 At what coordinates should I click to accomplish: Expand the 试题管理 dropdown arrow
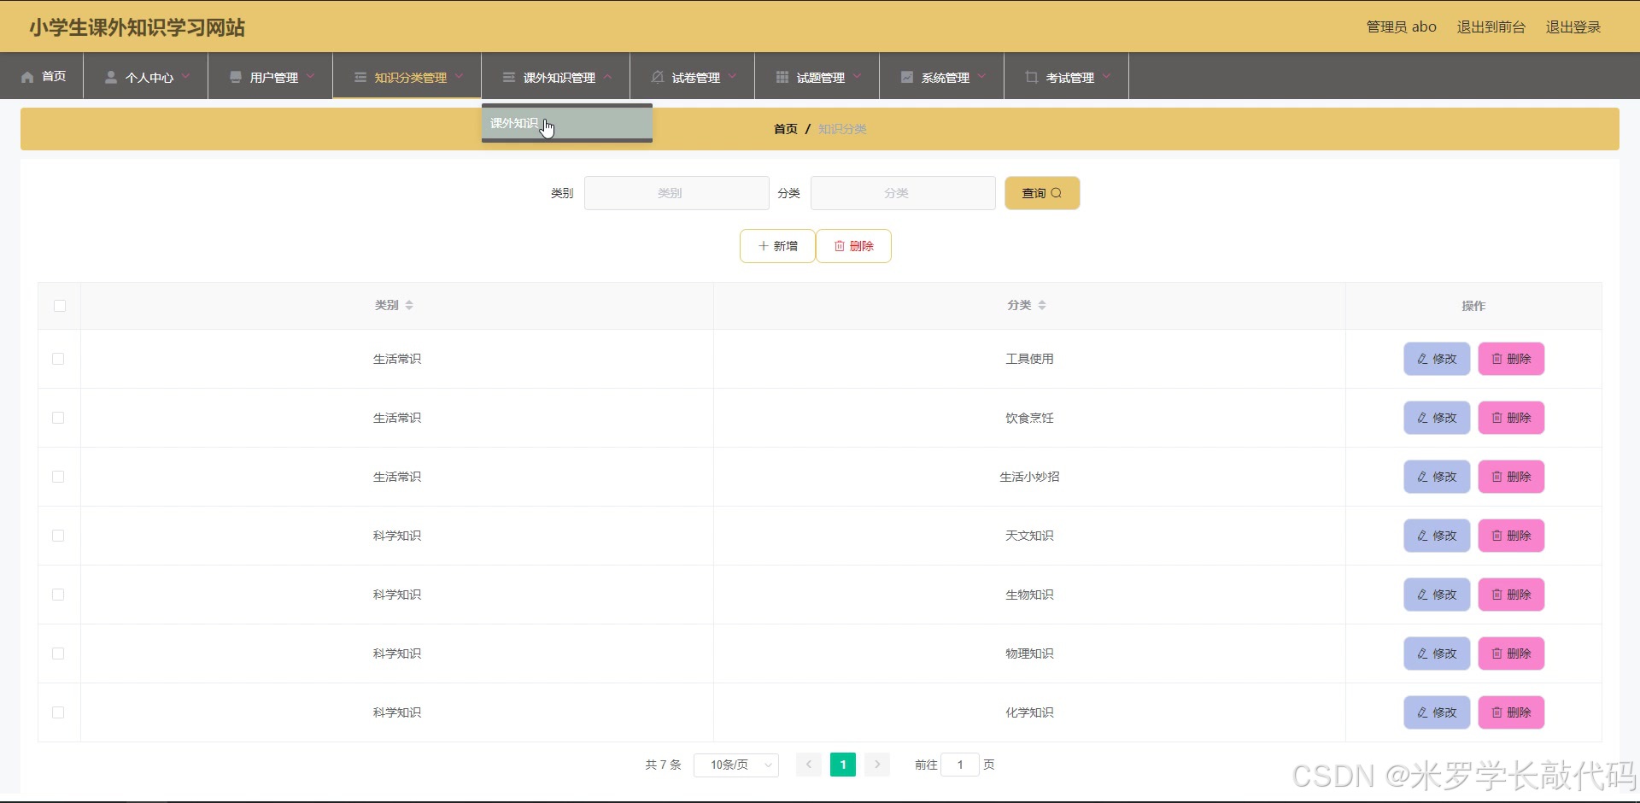click(857, 76)
